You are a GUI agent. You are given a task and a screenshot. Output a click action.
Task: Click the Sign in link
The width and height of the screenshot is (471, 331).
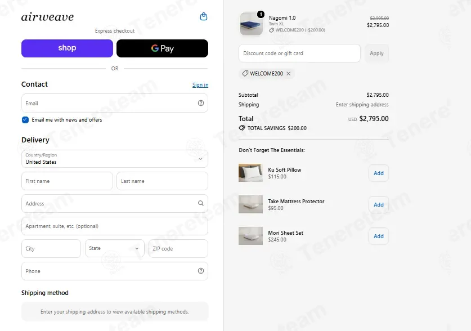click(200, 85)
